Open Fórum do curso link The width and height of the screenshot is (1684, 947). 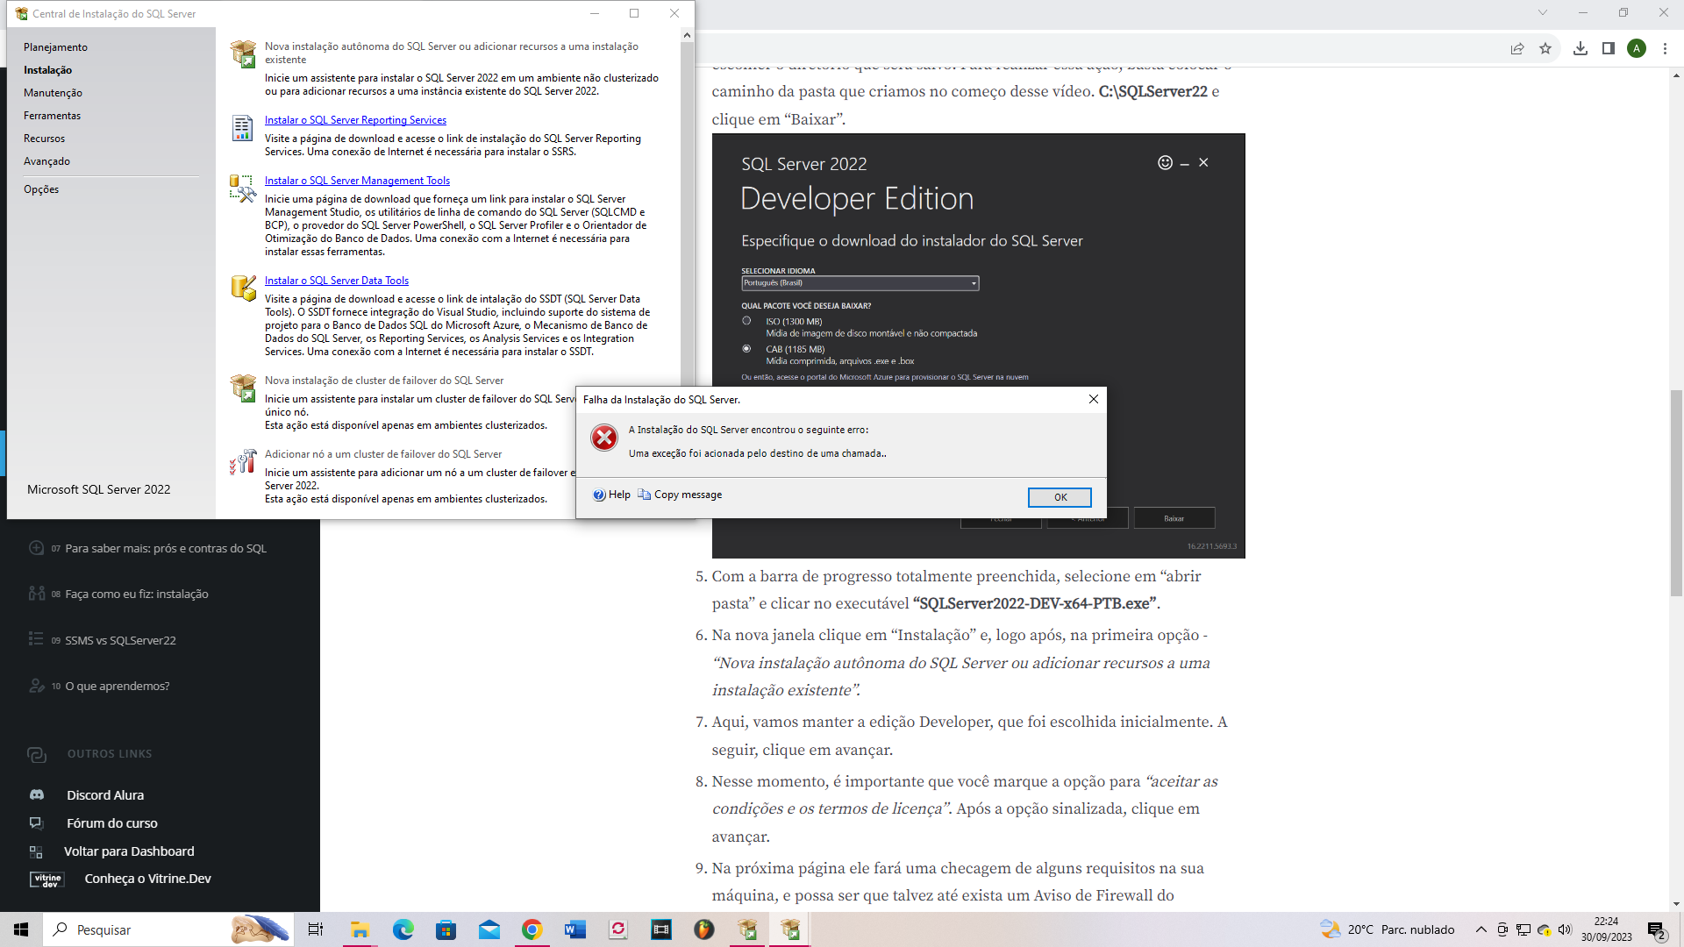[112, 823]
